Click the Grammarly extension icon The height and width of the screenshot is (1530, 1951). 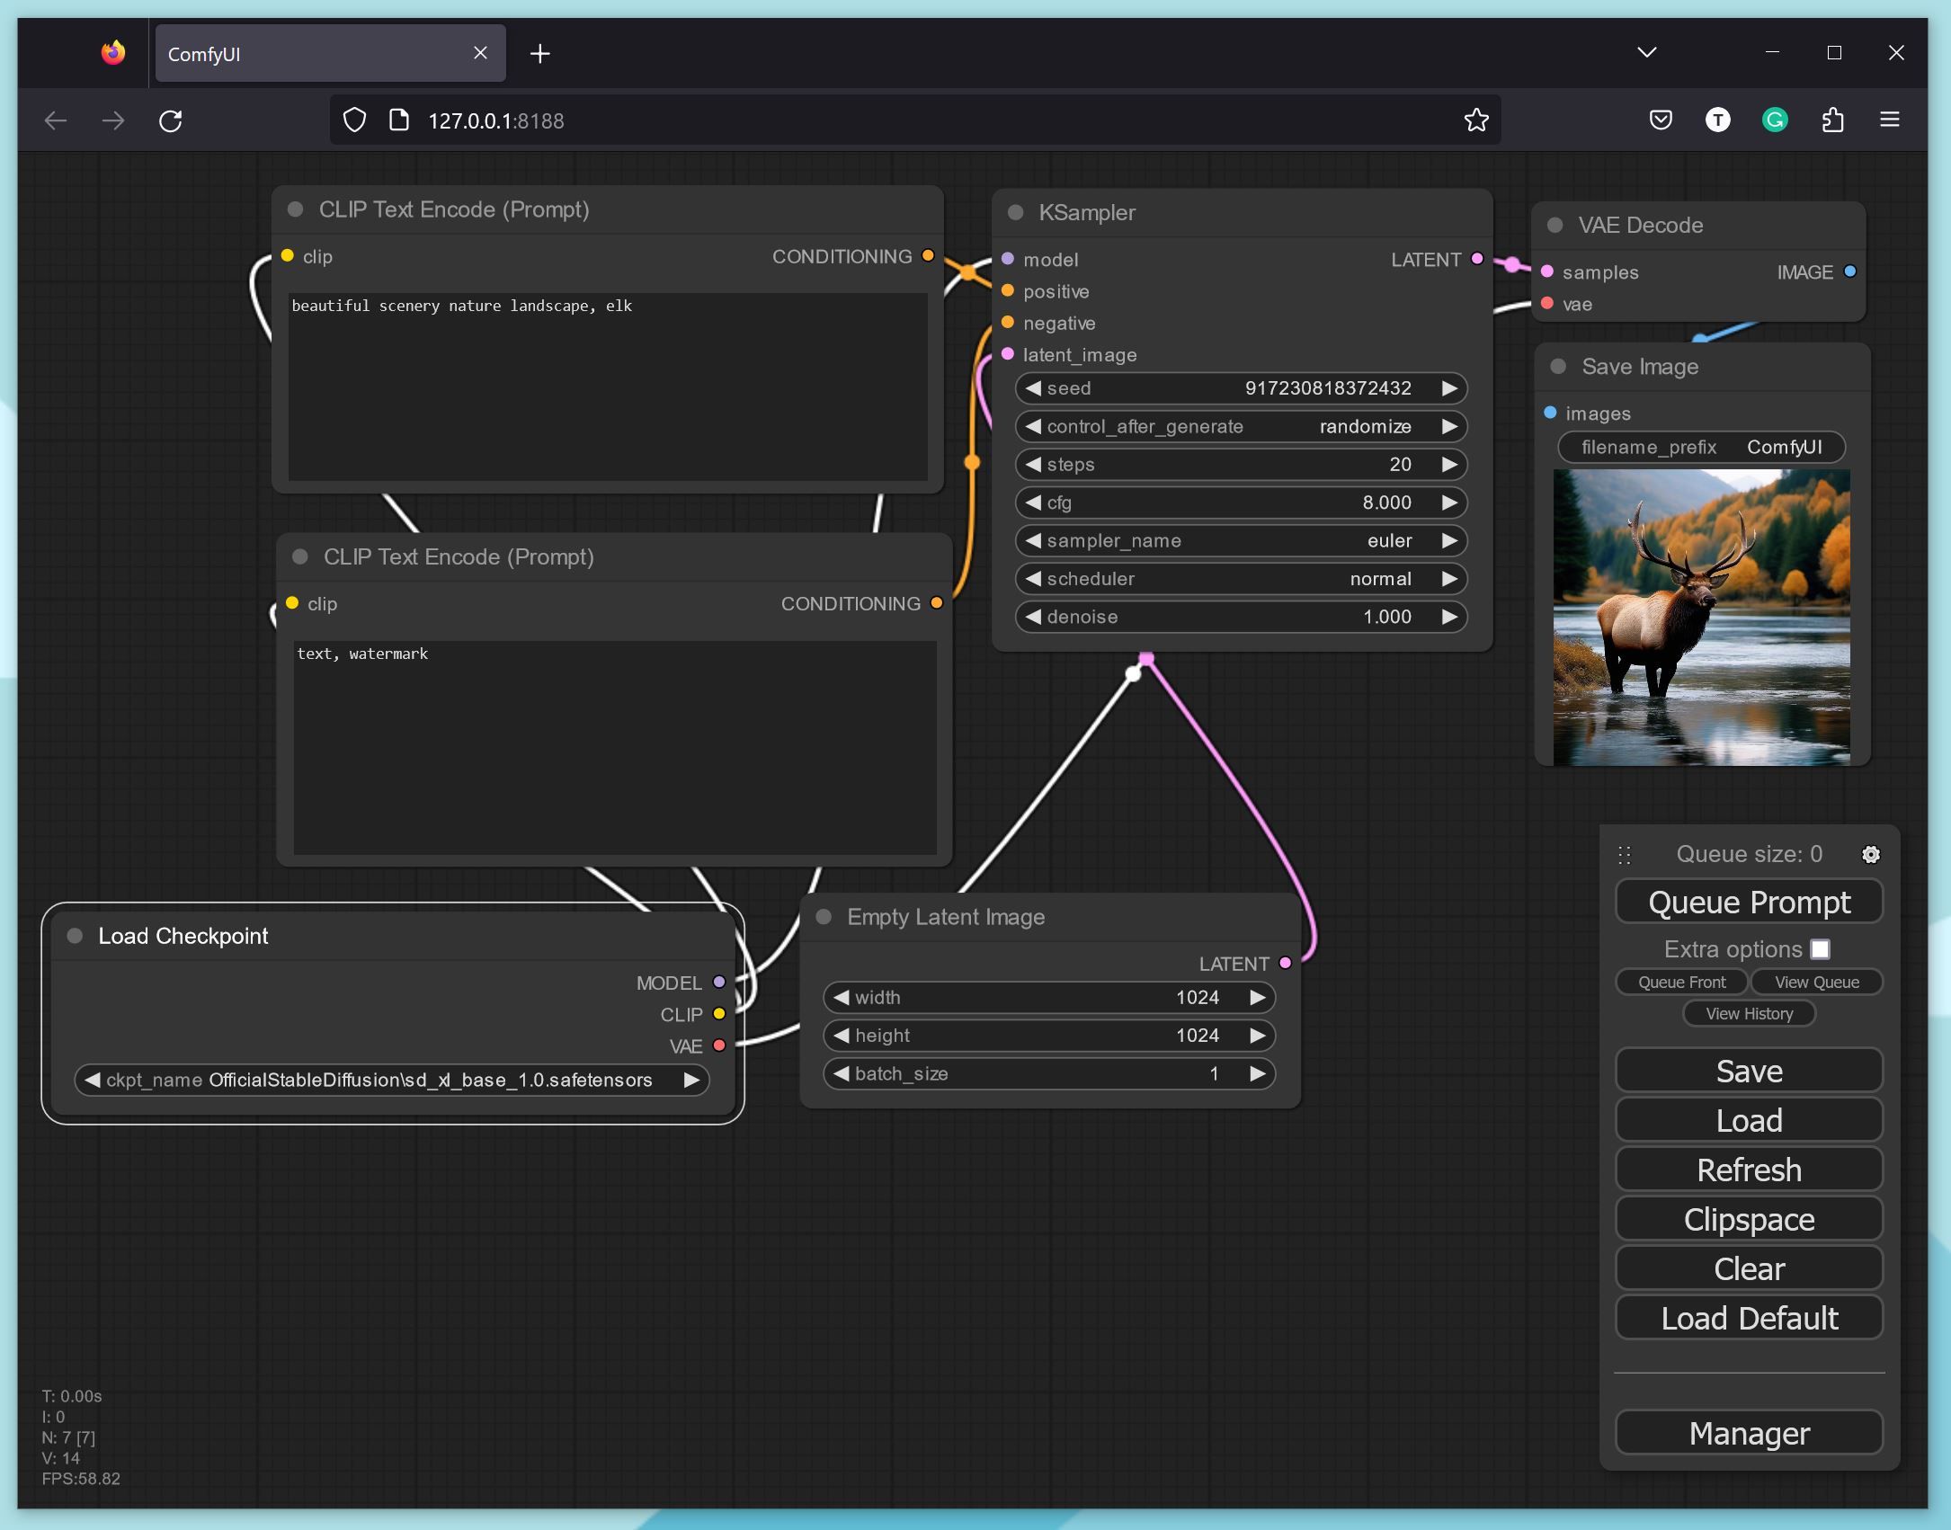tap(1774, 120)
